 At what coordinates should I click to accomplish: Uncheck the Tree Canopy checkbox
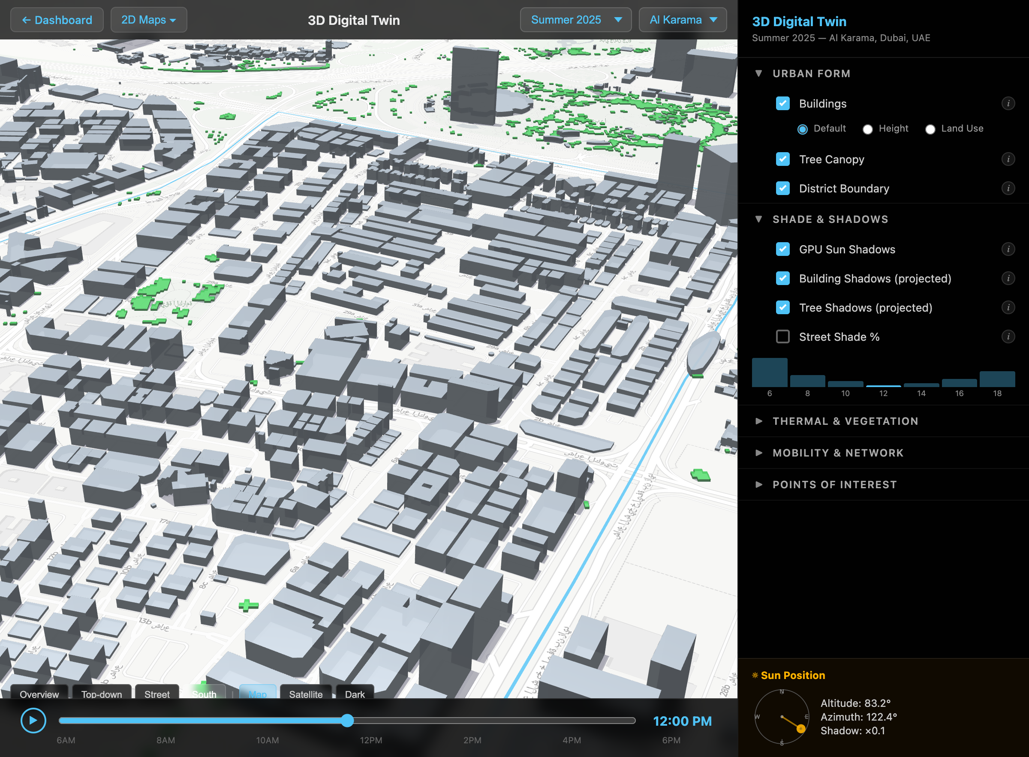(x=783, y=159)
